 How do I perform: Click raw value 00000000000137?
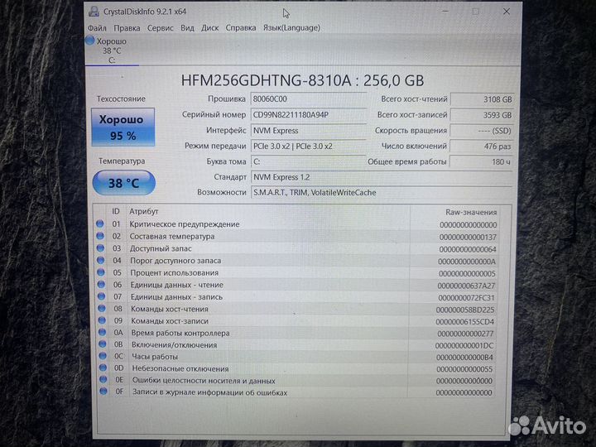tap(468, 238)
